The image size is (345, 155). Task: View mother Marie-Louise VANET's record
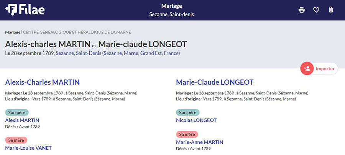coord(28,148)
